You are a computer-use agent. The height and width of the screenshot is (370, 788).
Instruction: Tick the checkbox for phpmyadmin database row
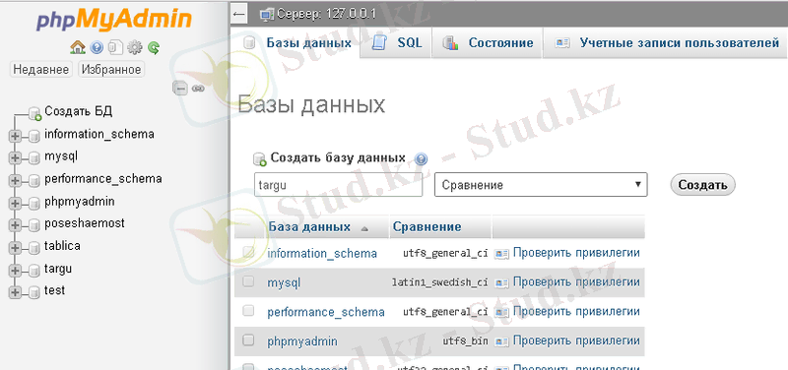(x=248, y=340)
